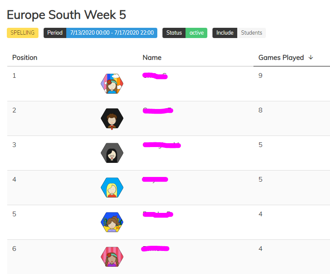Click the sort arrow beside Games Played
330x274 pixels.
[311, 57]
